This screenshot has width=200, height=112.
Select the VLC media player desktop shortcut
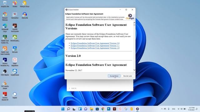pos(5,85)
